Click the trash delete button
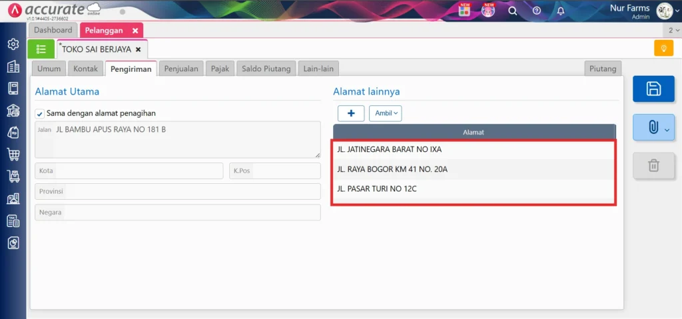 click(x=653, y=165)
